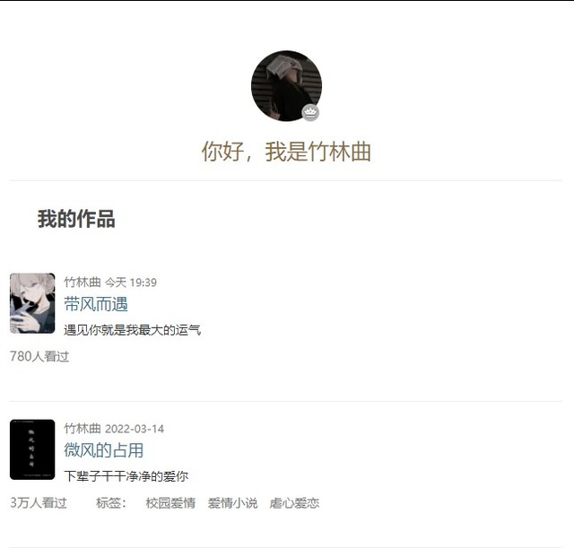Click the 今天 19:39 timestamp
Screen dimensions: 574x548
[x=131, y=283]
